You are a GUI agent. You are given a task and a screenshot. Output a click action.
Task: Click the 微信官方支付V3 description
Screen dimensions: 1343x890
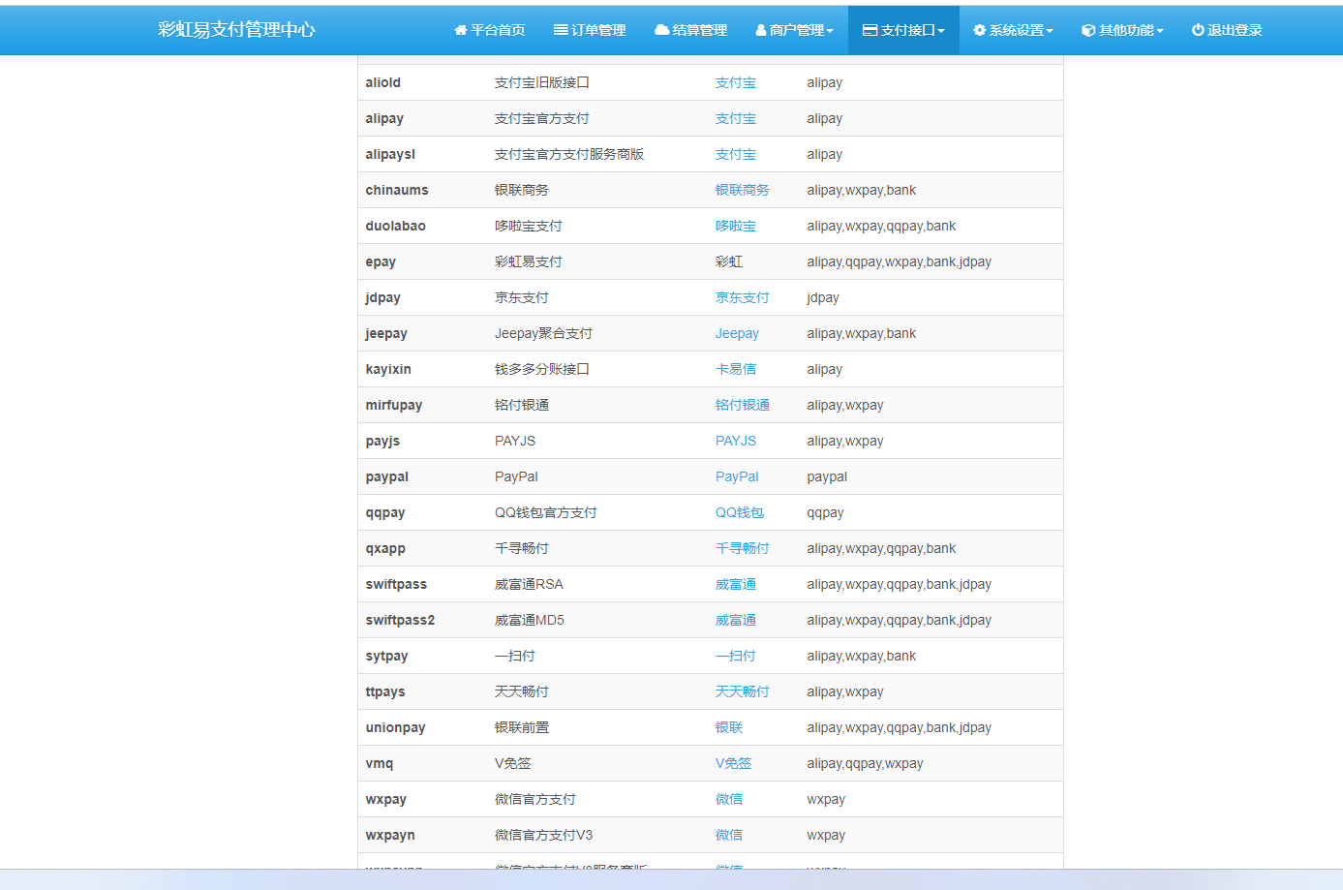pos(544,836)
